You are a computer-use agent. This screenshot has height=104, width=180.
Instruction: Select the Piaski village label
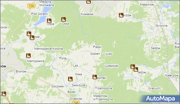point(97,47)
